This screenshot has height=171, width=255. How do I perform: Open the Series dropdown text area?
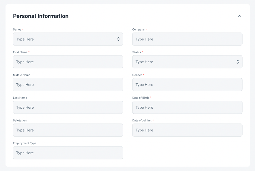(63, 39)
